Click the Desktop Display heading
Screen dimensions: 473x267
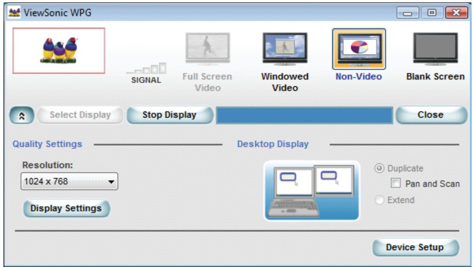(273, 144)
